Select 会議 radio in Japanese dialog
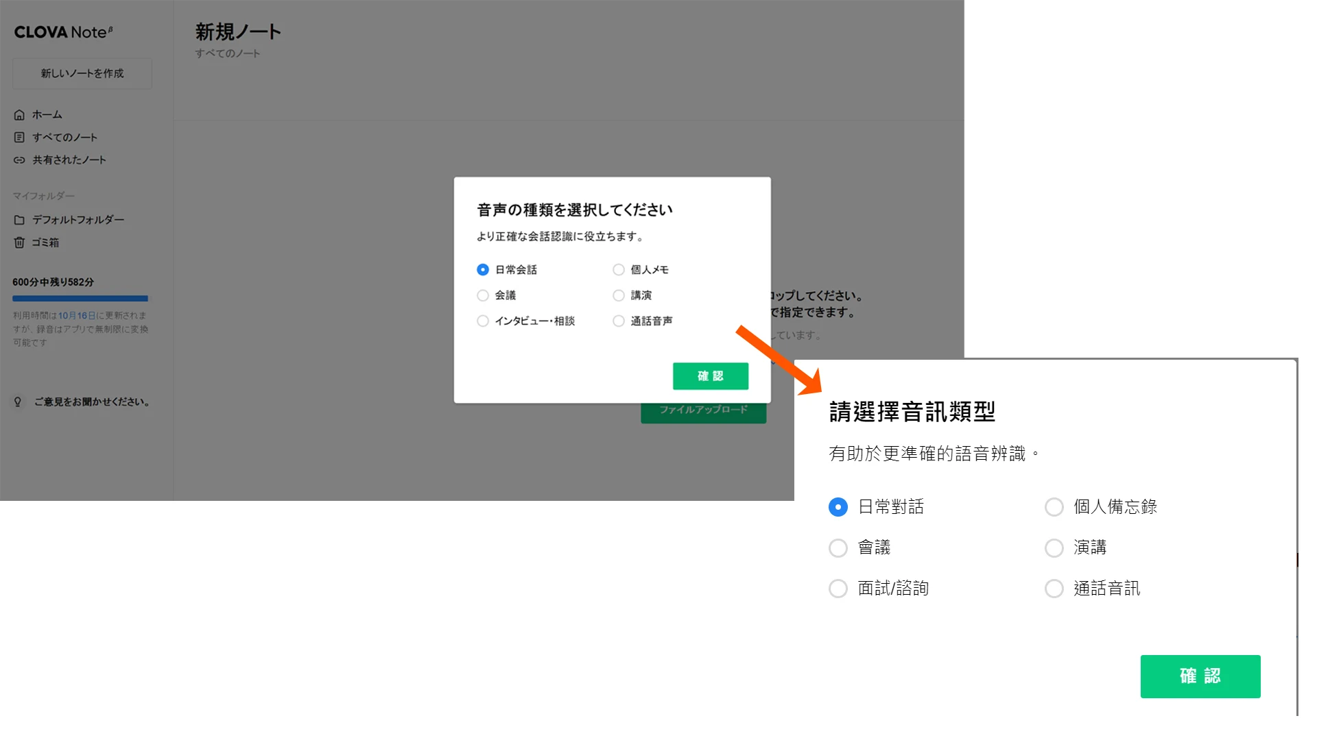Viewport: 1317px width, 740px height. pyautogui.click(x=483, y=295)
